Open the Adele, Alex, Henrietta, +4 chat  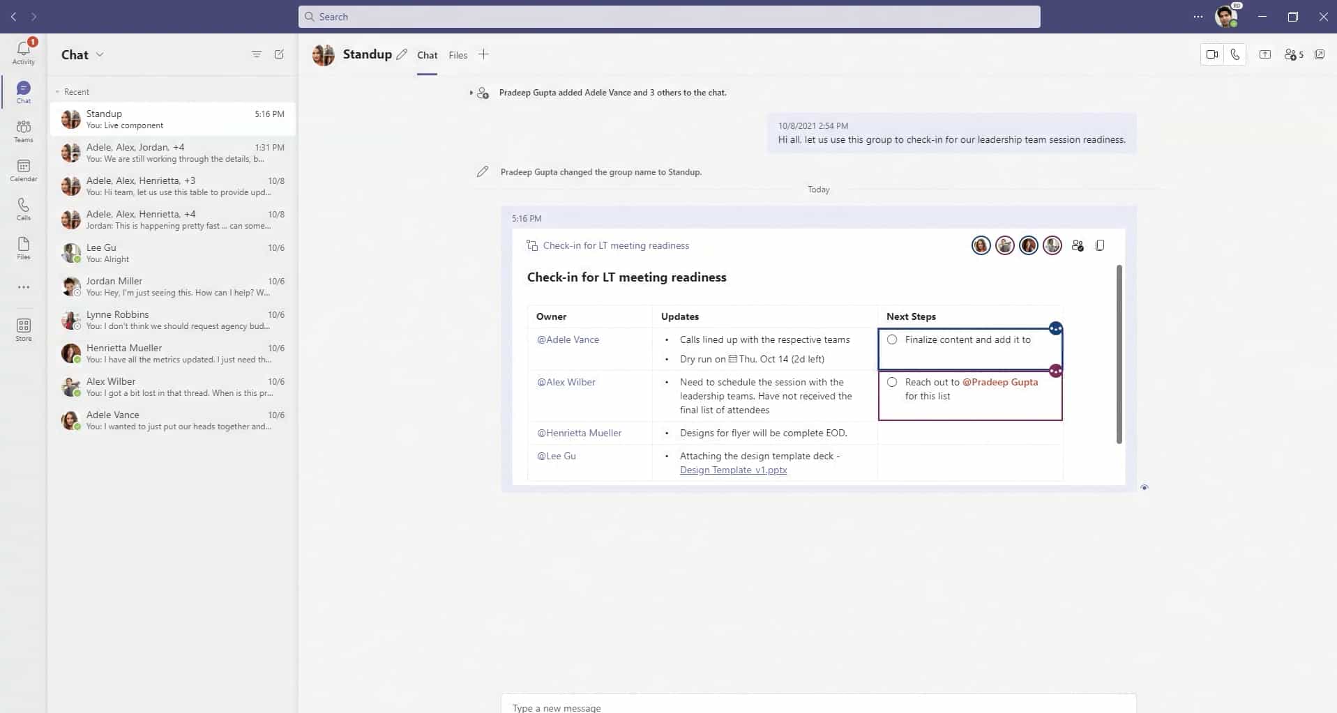coord(172,220)
